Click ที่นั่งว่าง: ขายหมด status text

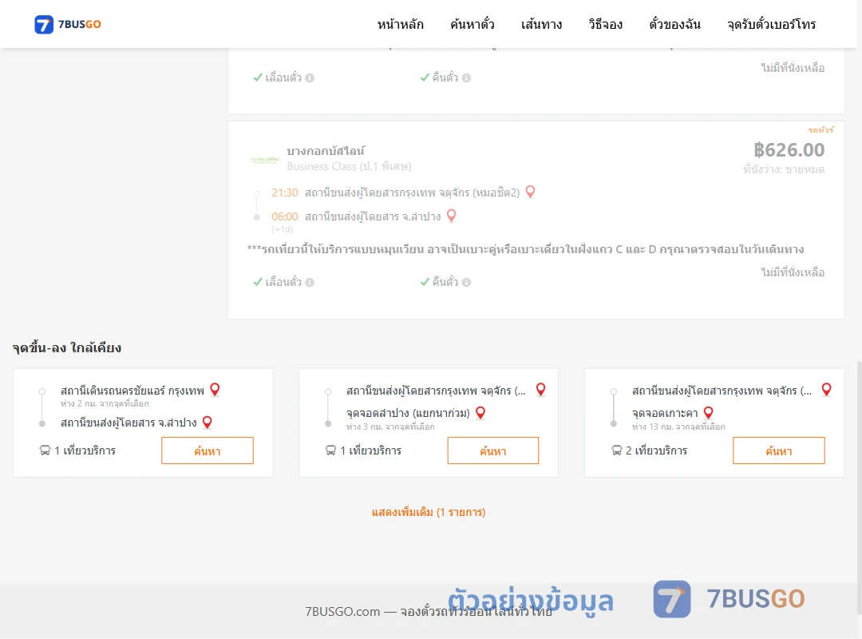tap(784, 169)
